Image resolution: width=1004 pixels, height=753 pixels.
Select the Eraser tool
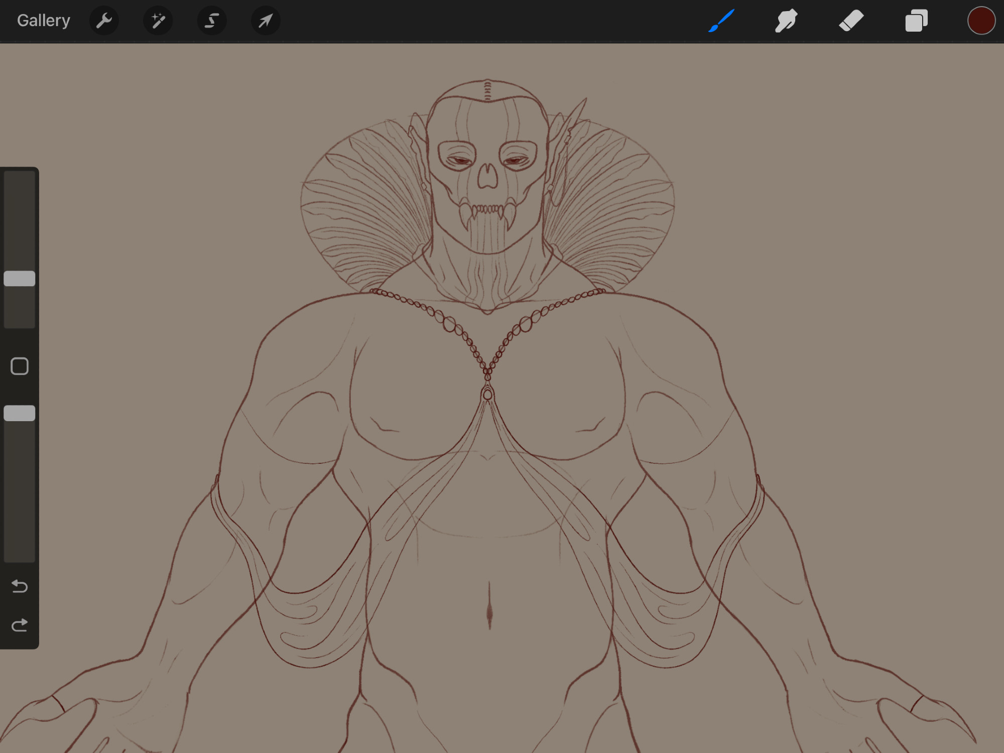[x=851, y=21]
